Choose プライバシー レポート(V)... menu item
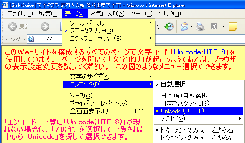The width and height of the screenshot is (245, 143). tap(108, 103)
